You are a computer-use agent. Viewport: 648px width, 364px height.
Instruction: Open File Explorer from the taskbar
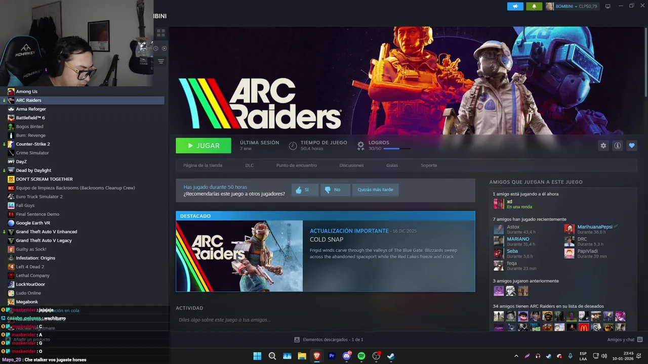tap(302, 356)
